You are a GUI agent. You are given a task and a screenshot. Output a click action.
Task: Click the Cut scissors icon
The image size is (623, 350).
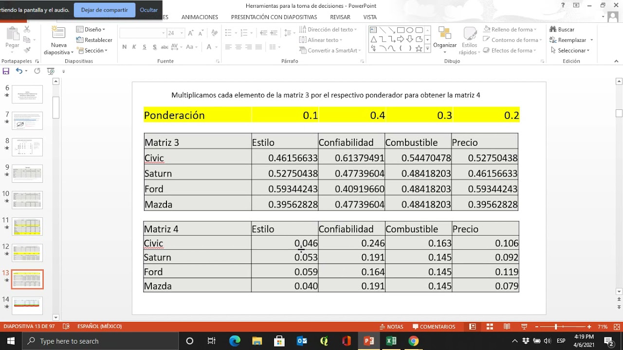pyautogui.click(x=27, y=30)
